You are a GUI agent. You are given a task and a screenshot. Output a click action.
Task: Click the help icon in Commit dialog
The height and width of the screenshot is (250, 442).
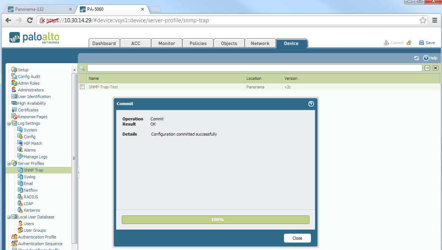[x=311, y=104]
